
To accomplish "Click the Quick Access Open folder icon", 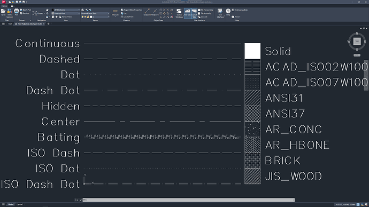I will point(10,2).
